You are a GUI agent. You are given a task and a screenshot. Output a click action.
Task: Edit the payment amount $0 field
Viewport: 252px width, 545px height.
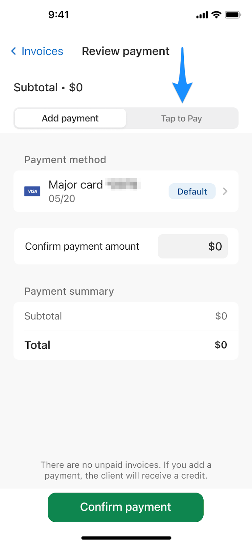(193, 246)
